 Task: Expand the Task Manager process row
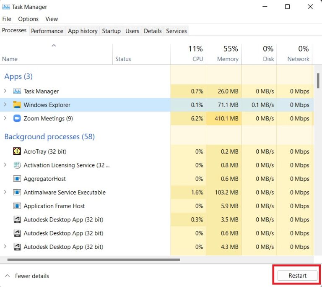click(5, 91)
